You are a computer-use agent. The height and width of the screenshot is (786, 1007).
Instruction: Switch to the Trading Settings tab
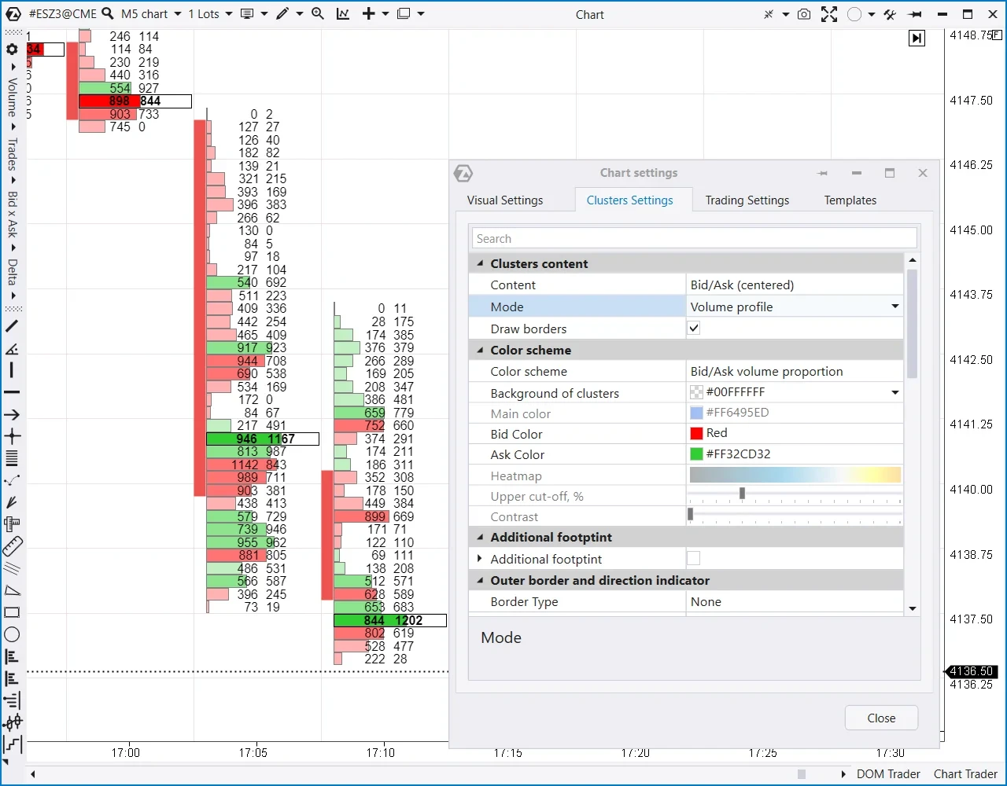point(747,200)
